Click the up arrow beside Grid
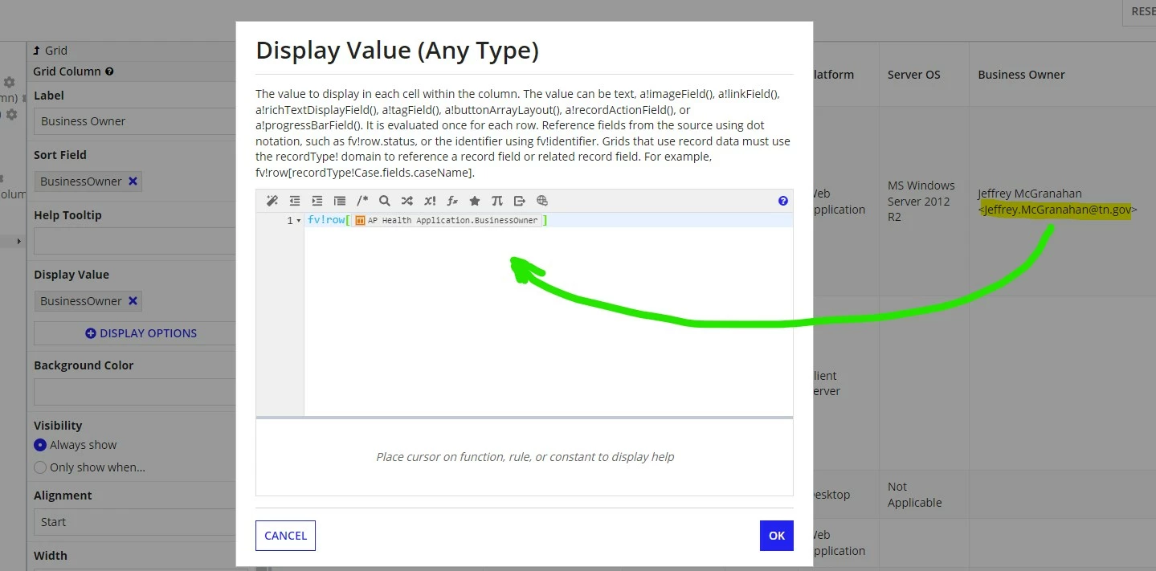This screenshot has height=571, width=1156. point(37,51)
